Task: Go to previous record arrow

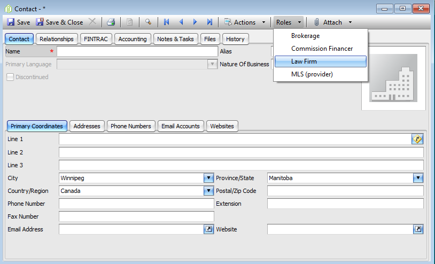Action: click(181, 22)
